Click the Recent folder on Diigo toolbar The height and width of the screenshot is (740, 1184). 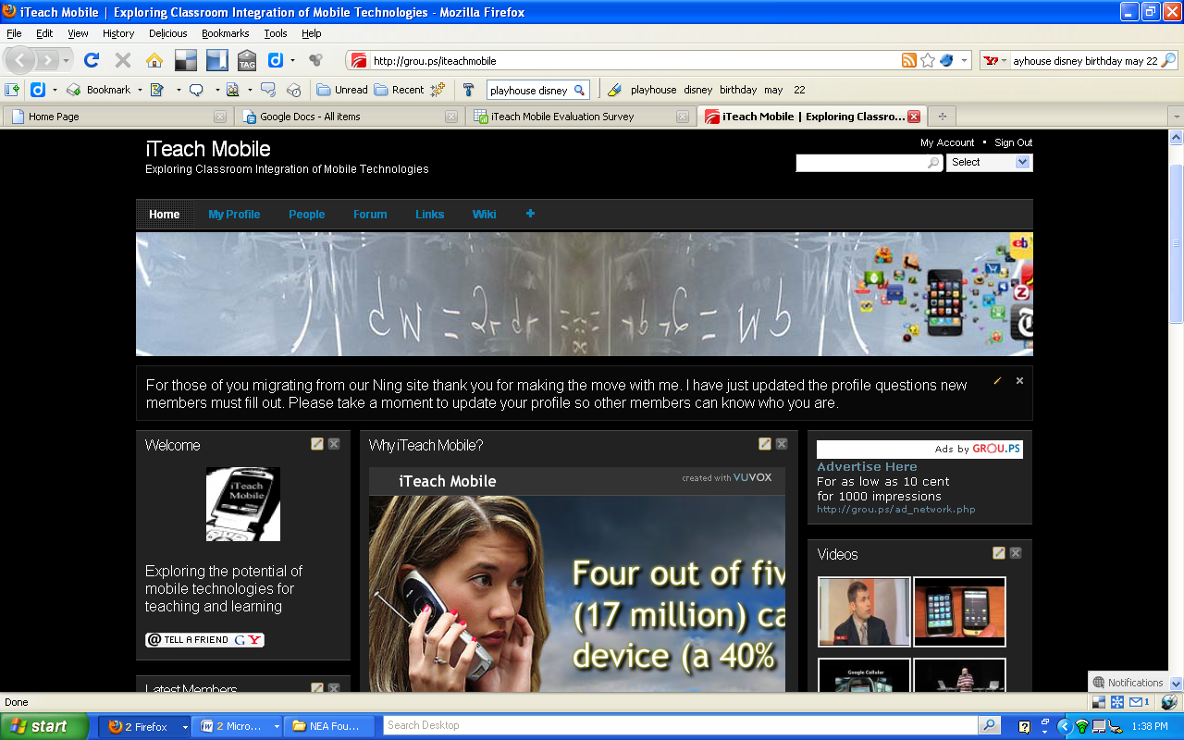click(399, 90)
